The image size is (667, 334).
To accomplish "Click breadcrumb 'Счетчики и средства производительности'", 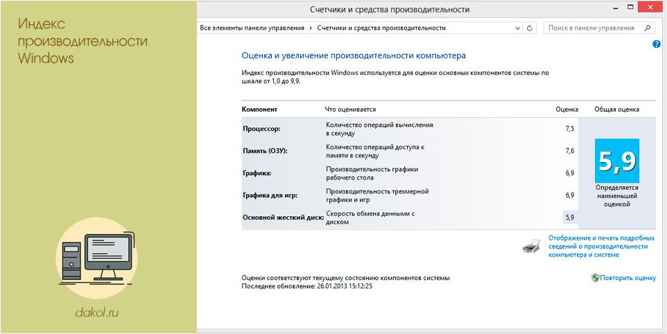I will point(381,28).
